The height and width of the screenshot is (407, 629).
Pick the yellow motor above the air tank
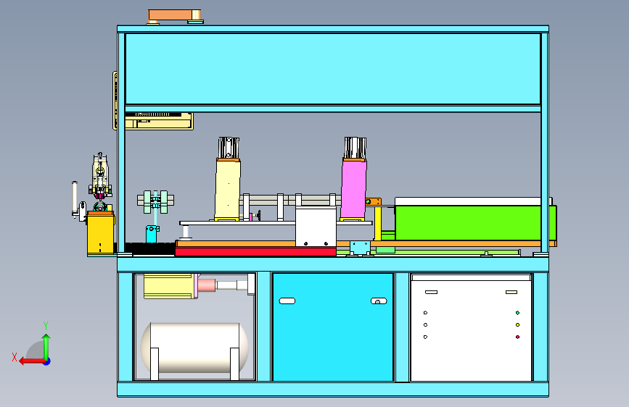click(169, 286)
